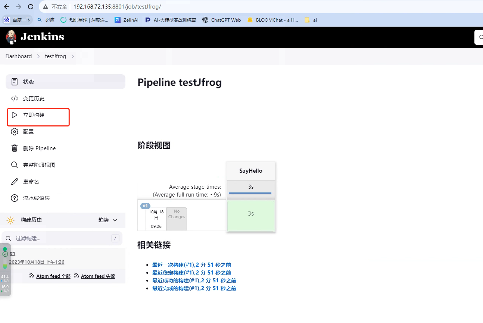
Task: Click the 过滤构建 filter input field
Action: tap(60, 238)
